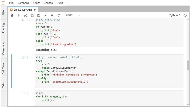Open the Help menu
Viewport: 190px width, 107px height.
point(60,3)
